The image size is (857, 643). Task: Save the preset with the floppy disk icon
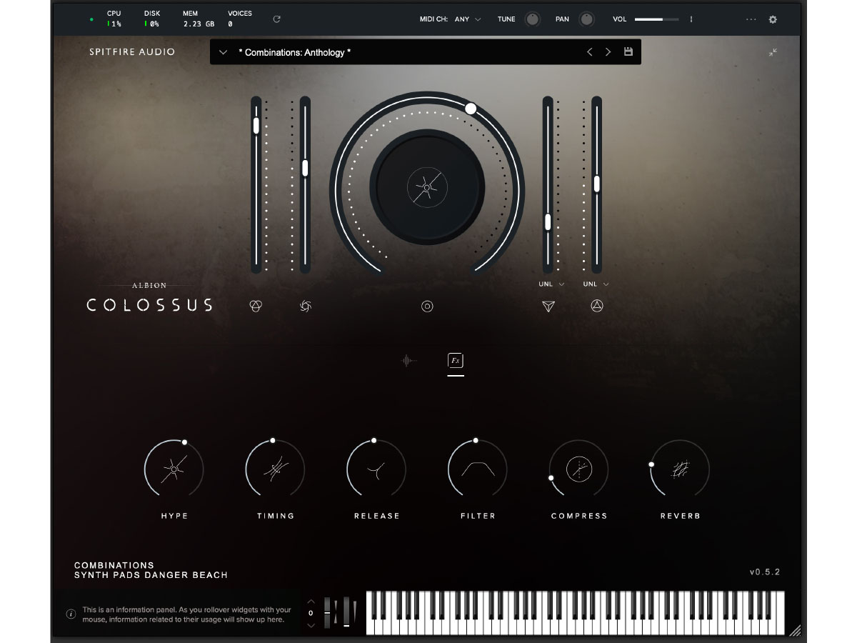(628, 52)
